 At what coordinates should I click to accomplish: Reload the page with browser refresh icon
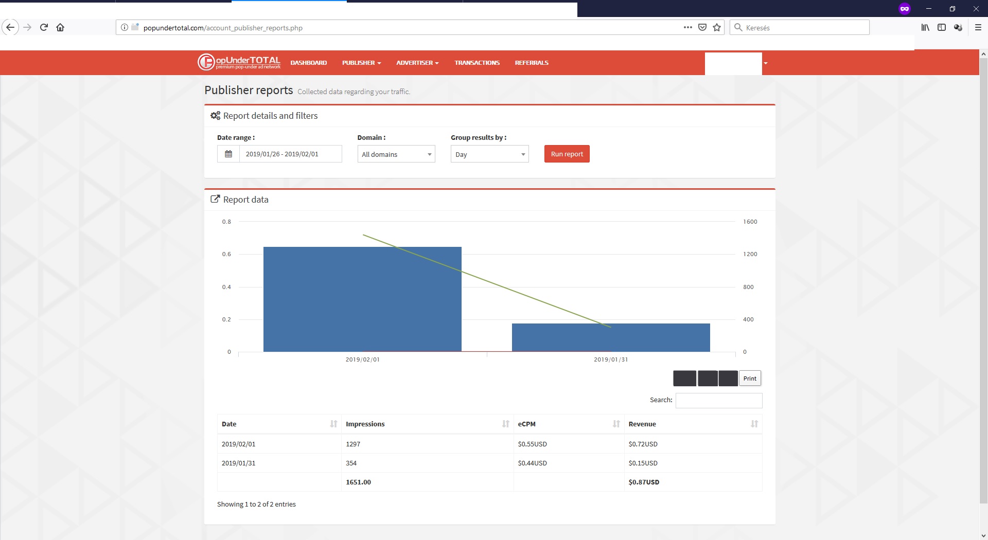pos(44,28)
